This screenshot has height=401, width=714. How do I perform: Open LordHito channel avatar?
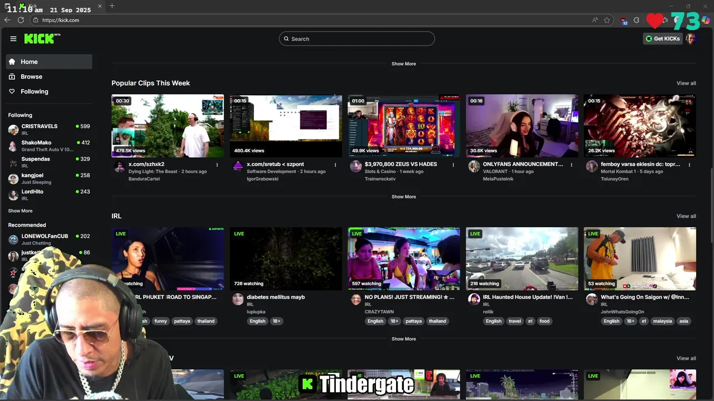tap(13, 195)
